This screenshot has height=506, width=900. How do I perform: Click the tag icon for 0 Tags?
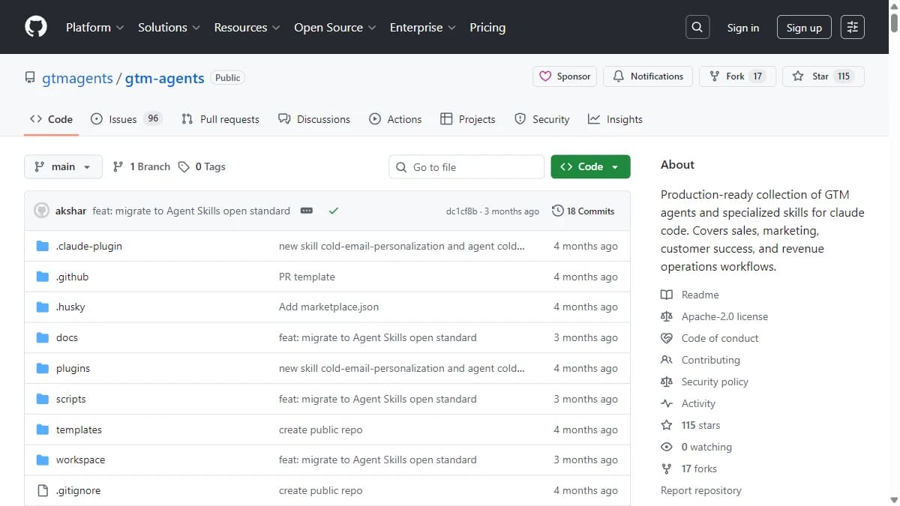tap(184, 167)
